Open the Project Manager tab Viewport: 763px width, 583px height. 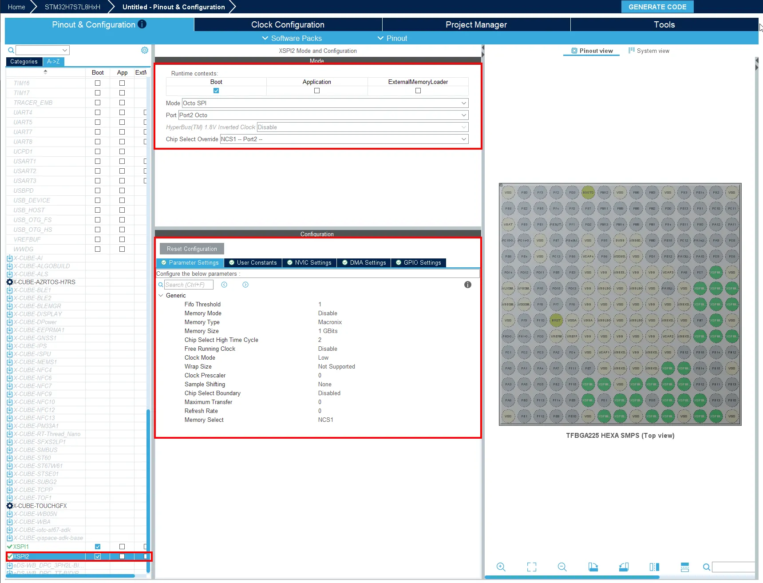[x=476, y=24]
